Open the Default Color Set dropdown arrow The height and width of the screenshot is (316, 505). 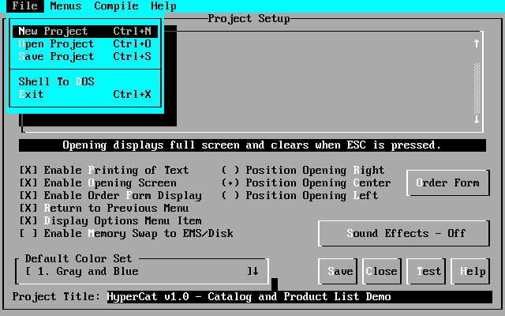[252, 272]
